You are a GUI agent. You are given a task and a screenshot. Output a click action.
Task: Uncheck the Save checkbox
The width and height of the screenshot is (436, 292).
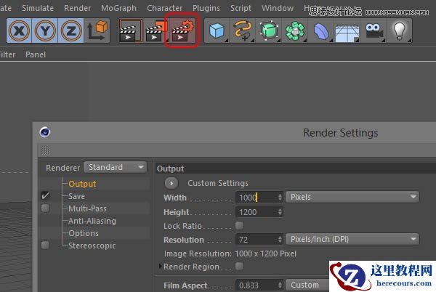tap(45, 195)
